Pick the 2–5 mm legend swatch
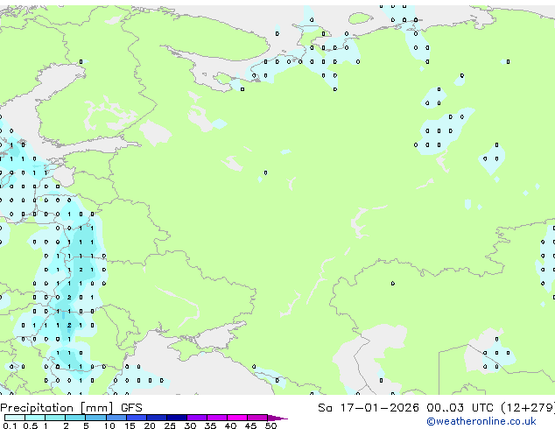 [x=75, y=418]
